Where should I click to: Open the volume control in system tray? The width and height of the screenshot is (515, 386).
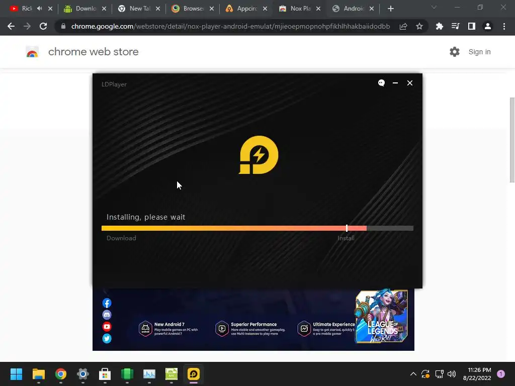[x=452, y=374]
